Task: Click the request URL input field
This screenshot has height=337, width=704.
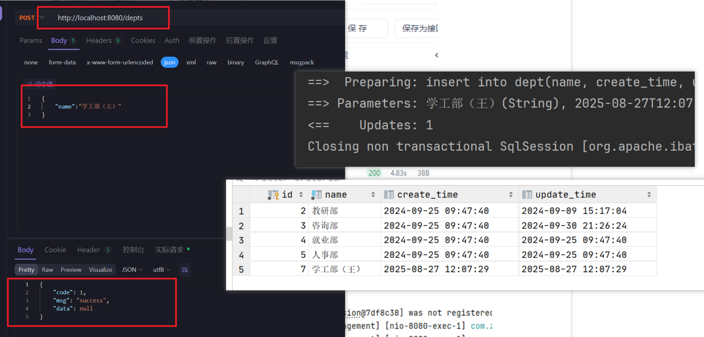Action: pyautogui.click(x=109, y=18)
